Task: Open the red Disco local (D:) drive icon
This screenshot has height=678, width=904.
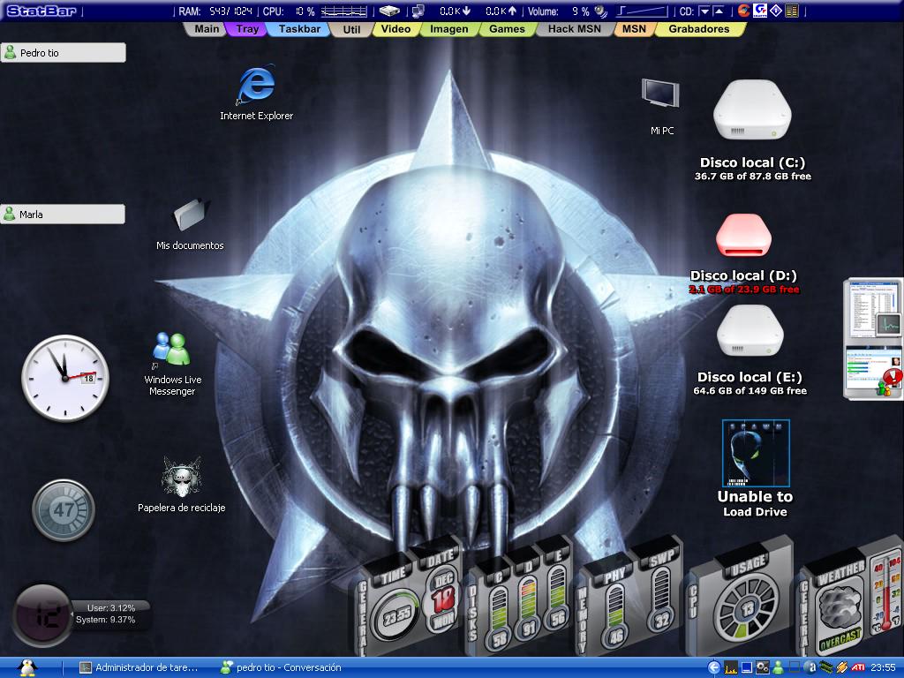Action: point(743,235)
